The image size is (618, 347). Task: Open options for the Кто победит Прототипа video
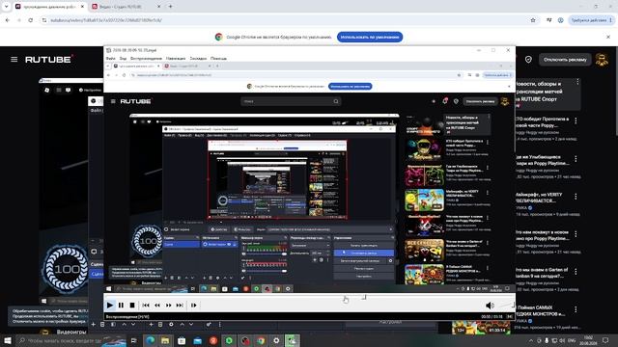(x=576, y=120)
